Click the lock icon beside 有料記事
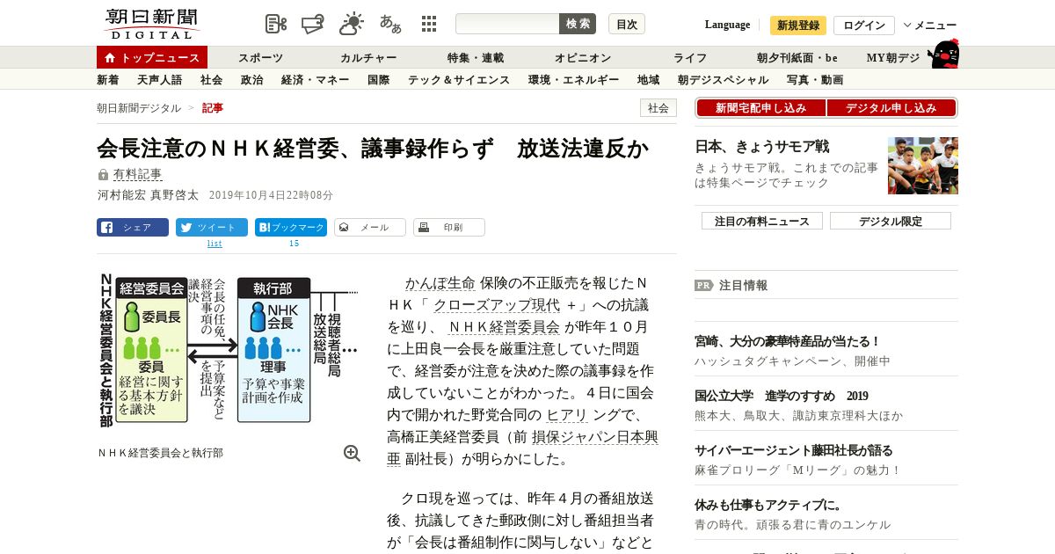This screenshot has width=1055, height=554. click(x=103, y=175)
